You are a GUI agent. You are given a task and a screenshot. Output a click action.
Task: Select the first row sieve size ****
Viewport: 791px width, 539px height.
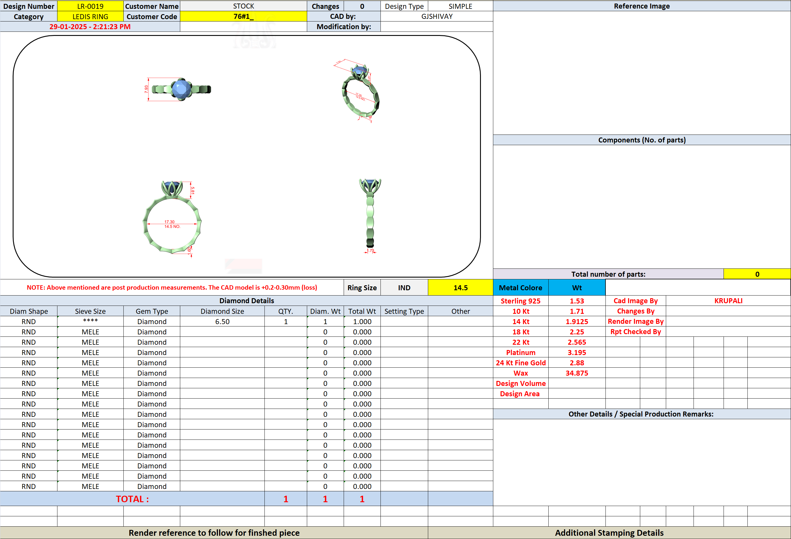(90, 321)
